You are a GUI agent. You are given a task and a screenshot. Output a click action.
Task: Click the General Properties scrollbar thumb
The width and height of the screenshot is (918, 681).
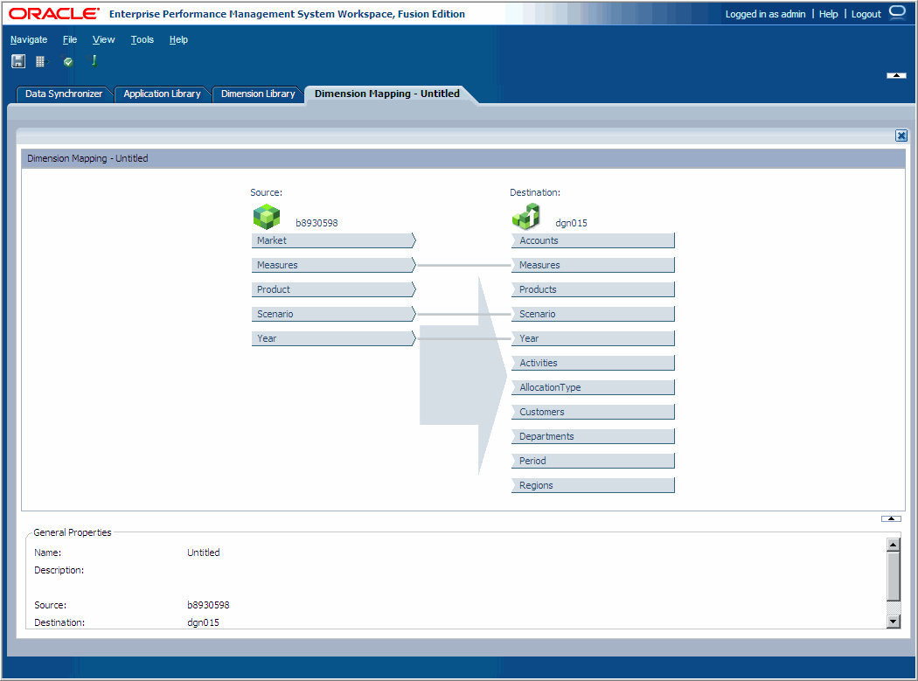click(893, 576)
